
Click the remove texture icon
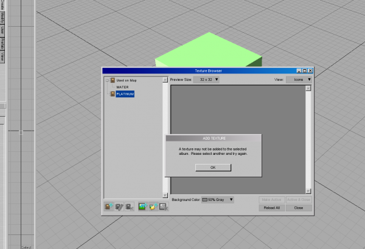tap(162, 207)
